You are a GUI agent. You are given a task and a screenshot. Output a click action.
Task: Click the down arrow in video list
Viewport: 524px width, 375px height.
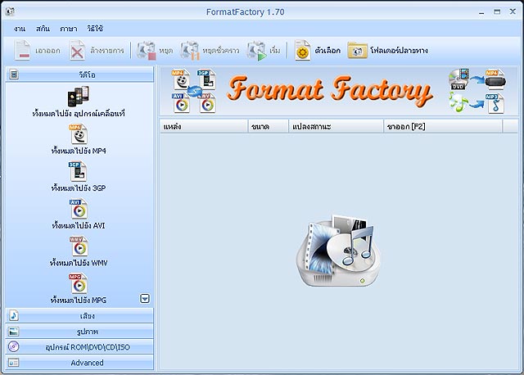[145, 299]
